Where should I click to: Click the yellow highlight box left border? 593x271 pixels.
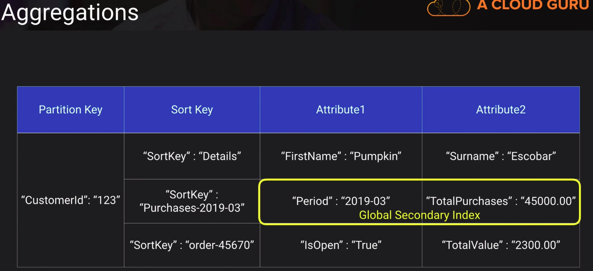259,202
